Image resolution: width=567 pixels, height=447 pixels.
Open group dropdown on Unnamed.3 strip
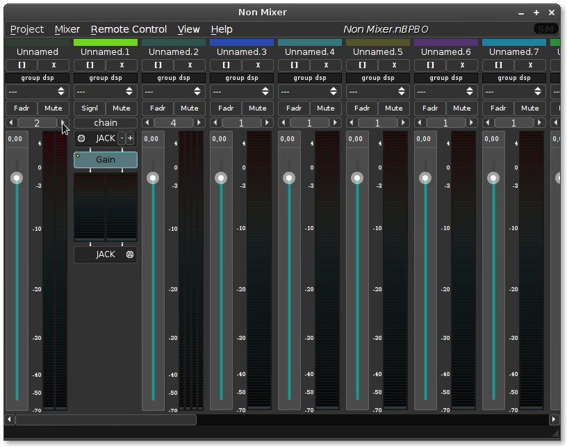[242, 92]
